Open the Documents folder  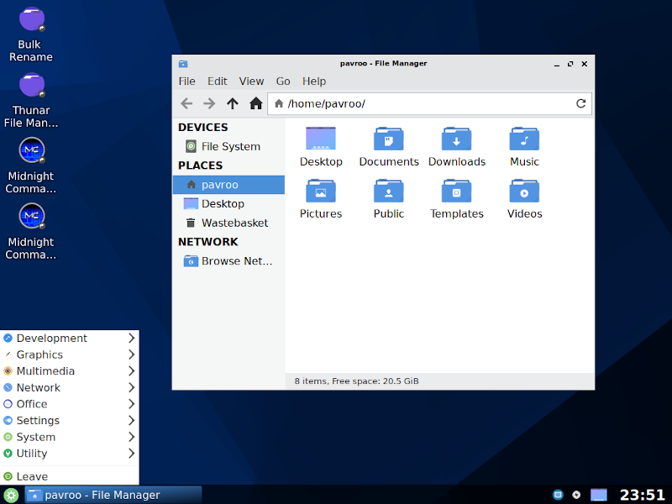[x=389, y=147]
